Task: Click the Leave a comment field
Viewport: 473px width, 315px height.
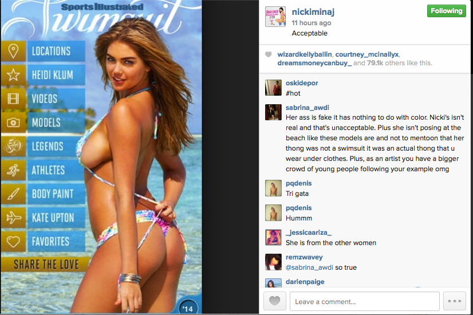Action: (x=364, y=301)
